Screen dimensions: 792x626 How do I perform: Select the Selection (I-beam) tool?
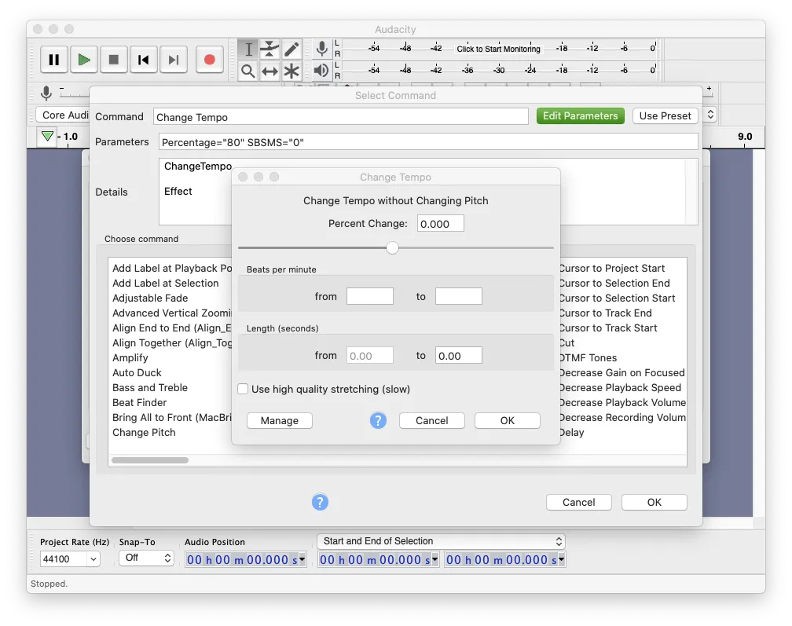point(248,49)
